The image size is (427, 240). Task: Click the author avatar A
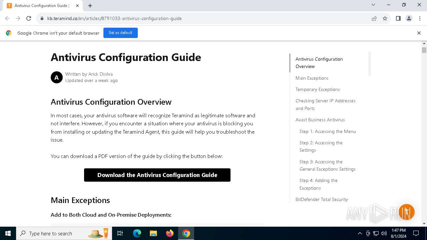[x=57, y=77]
